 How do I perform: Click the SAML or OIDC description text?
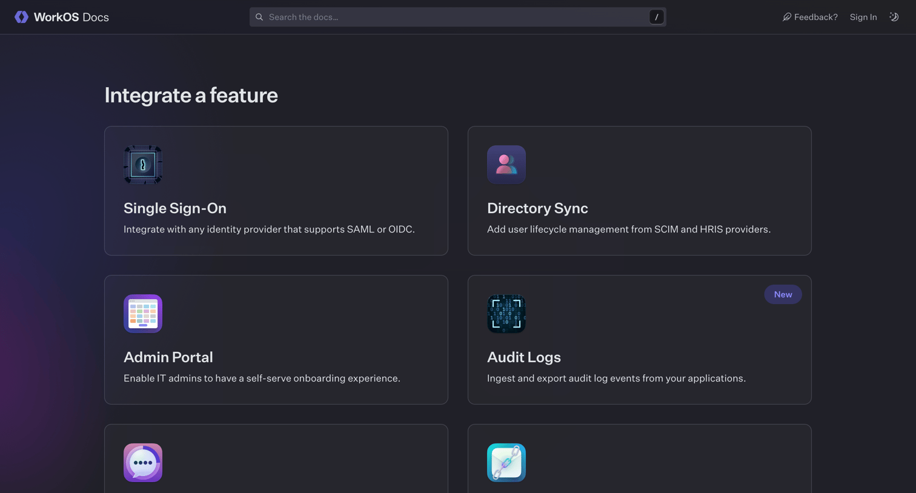(269, 229)
